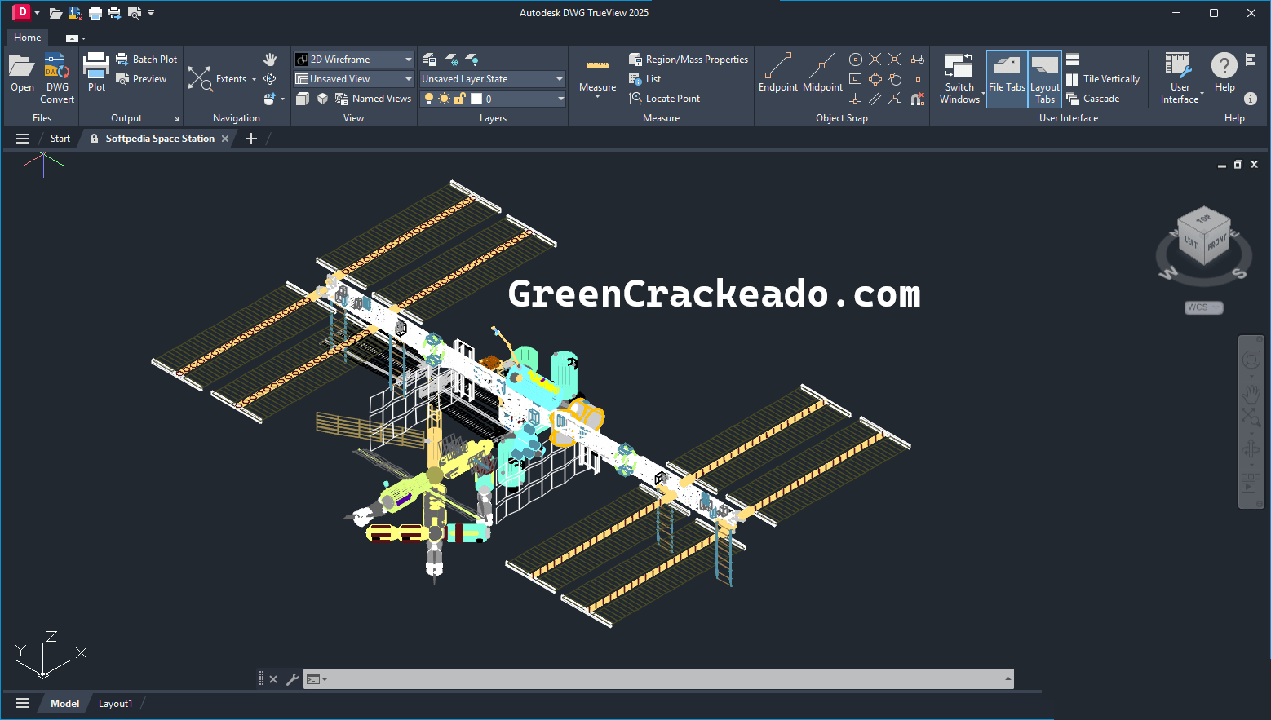1271x720 pixels.
Task: Select the Softpedia Space Station tab
Action: click(x=160, y=139)
